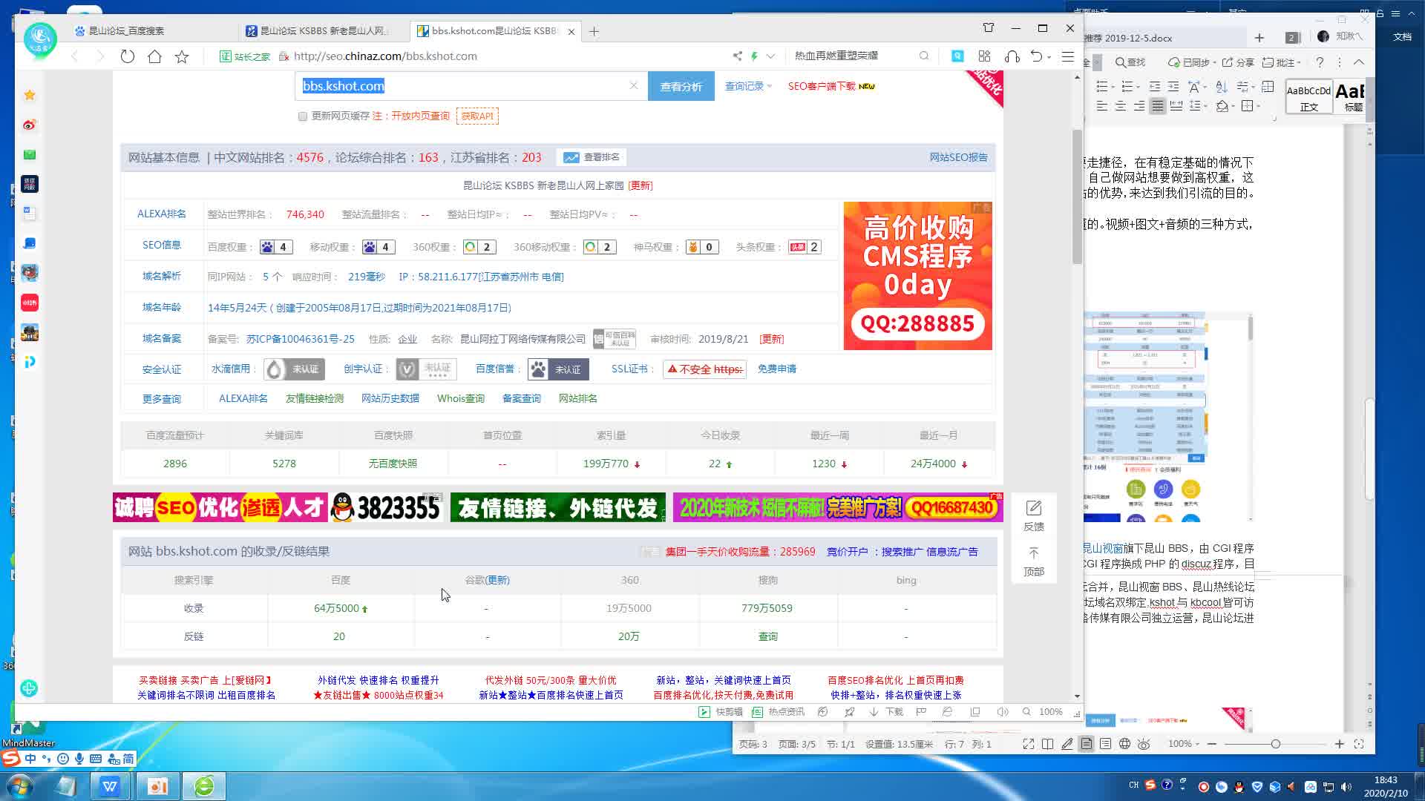Viewport: 1425px width, 801px height.
Task: Switch to 昆山论坛 KSBBS 新老昆山人网 tab
Action: (323, 31)
